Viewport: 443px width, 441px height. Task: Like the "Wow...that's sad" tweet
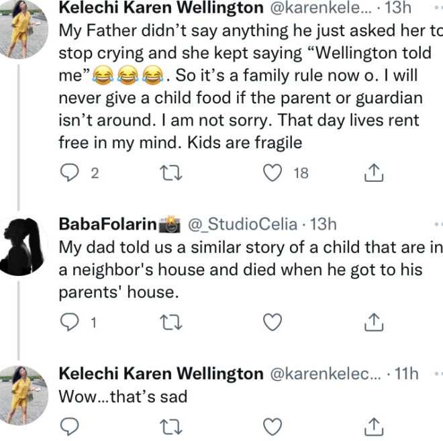pos(272,425)
